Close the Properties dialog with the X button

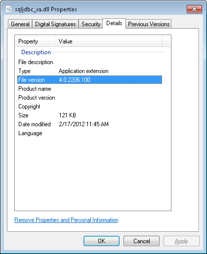(194, 9)
